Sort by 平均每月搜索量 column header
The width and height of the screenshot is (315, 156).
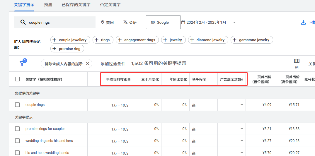coord(118,79)
